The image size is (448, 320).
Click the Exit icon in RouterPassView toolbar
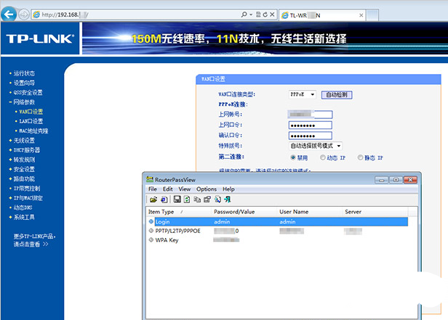tap(228, 199)
